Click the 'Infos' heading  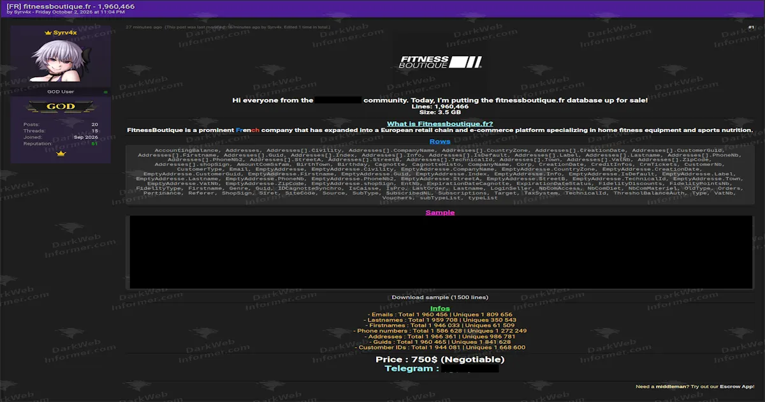coord(440,309)
